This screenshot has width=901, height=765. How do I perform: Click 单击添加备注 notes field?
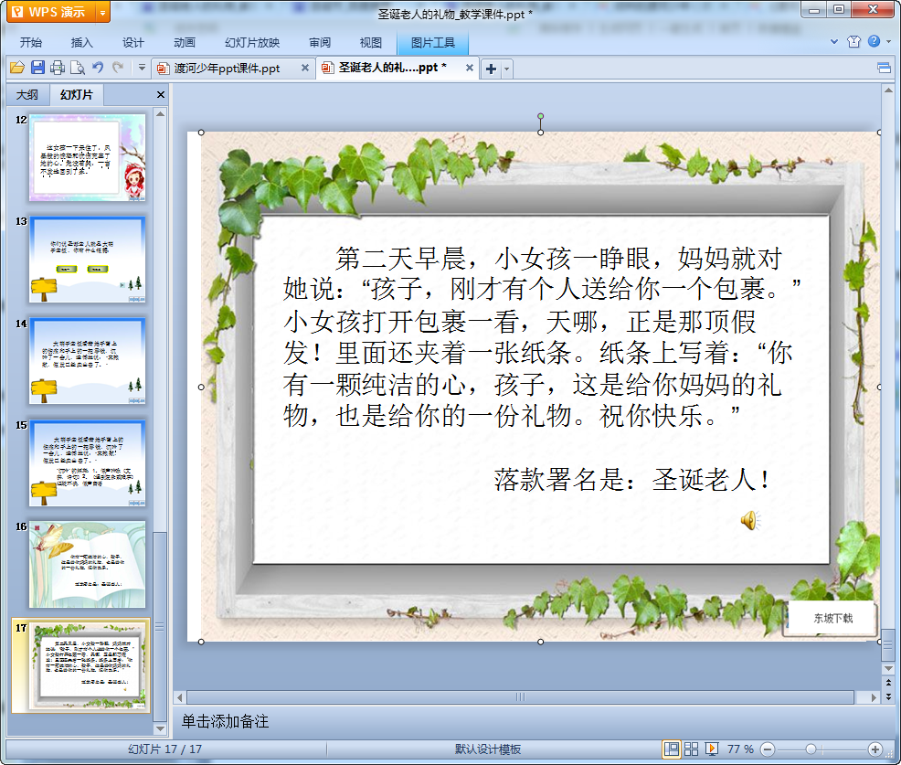click(x=225, y=721)
